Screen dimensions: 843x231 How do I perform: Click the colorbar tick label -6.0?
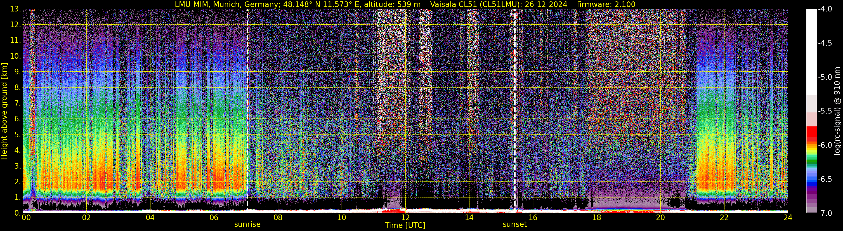click(x=825, y=145)
